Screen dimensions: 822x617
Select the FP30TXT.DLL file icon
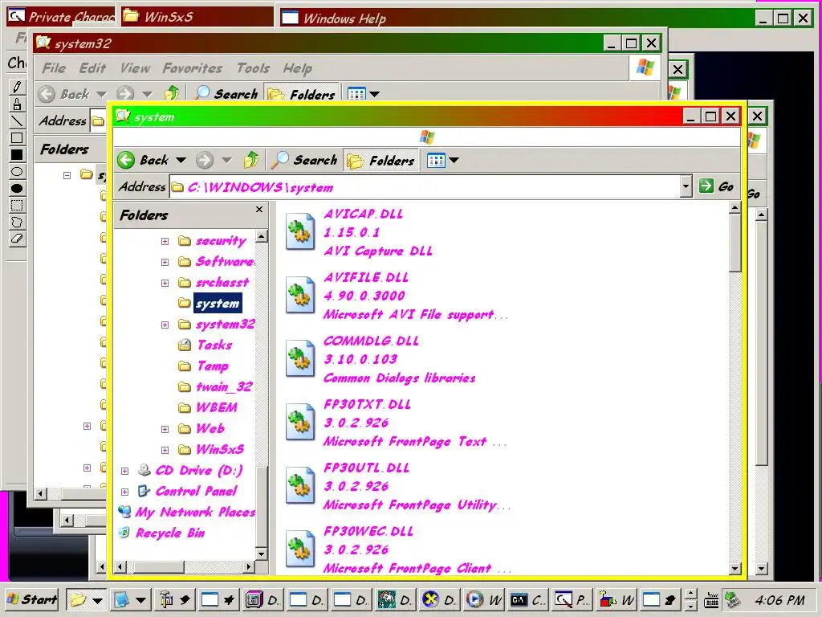tap(300, 421)
